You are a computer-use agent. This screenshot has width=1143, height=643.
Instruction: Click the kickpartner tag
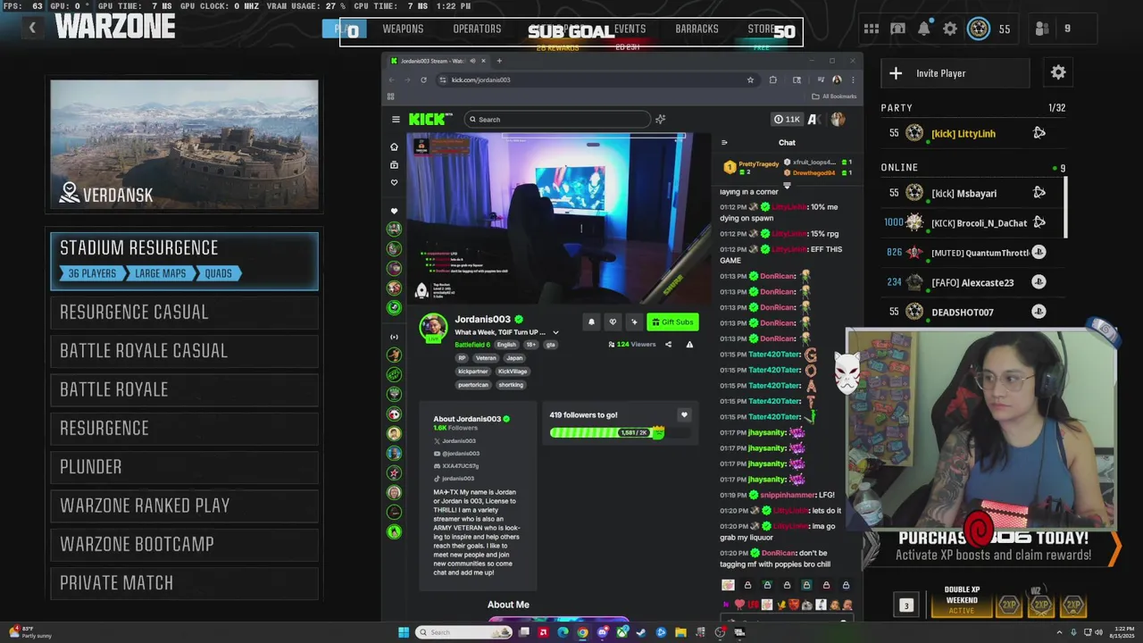tap(472, 371)
